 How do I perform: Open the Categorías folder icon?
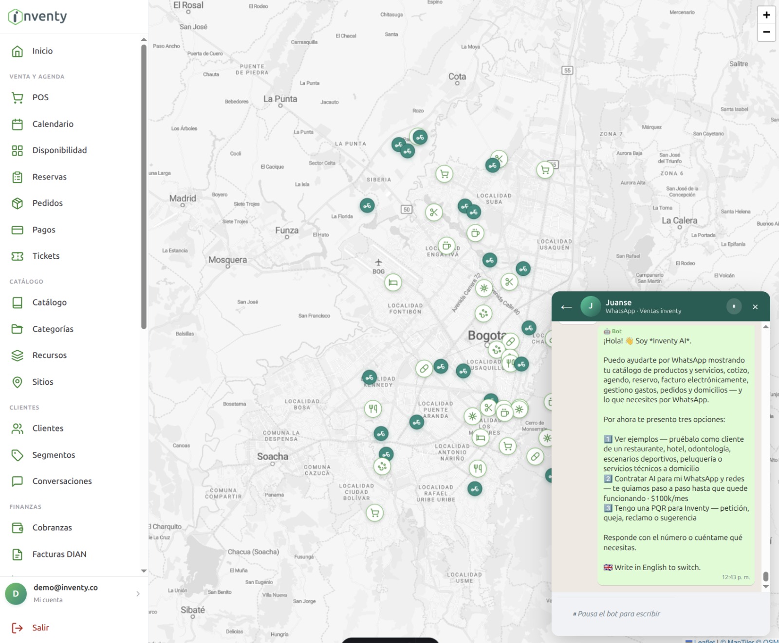[18, 329]
